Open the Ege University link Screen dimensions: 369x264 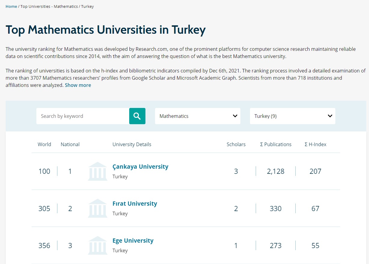tap(133, 241)
